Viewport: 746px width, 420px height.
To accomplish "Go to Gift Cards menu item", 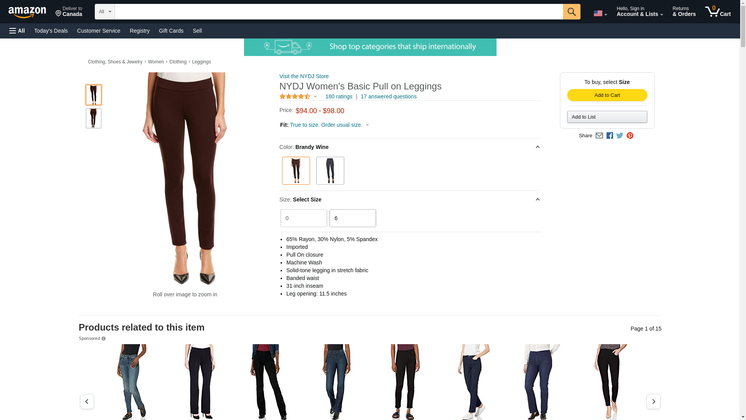I will 171,31.
